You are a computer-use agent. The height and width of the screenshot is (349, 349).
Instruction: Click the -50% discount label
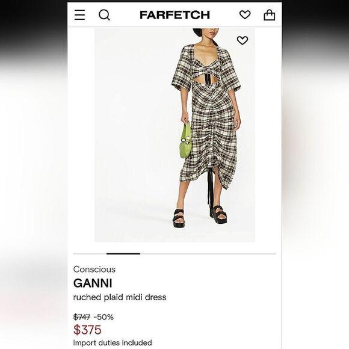(103, 317)
